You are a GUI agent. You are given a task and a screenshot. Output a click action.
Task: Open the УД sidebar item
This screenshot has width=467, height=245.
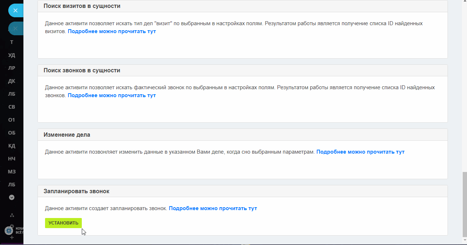coord(12,55)
